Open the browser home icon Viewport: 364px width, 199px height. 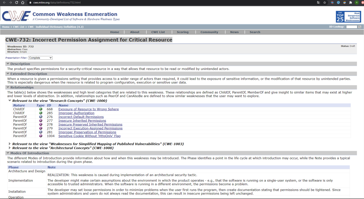[x=23, y=2]
